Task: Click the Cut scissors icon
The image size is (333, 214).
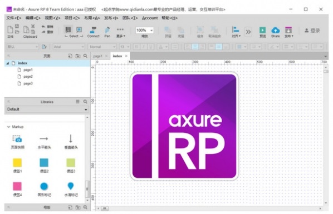Action: (33, 26)
